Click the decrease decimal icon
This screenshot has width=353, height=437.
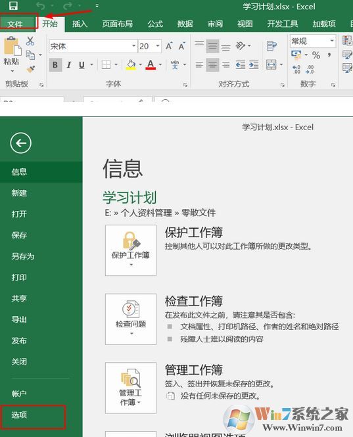click(310, 69)
